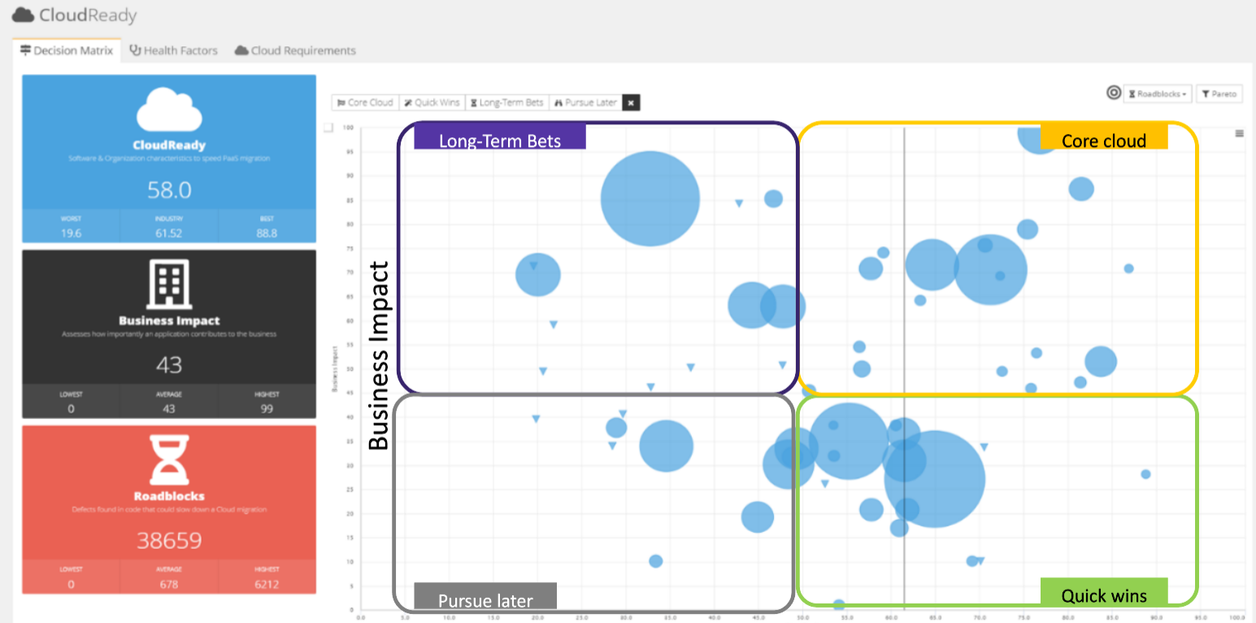Screen dimensions: 1256x623
Task: Click the triangle marker near CloudReady 43, impact 84
Action: (739, 203)
